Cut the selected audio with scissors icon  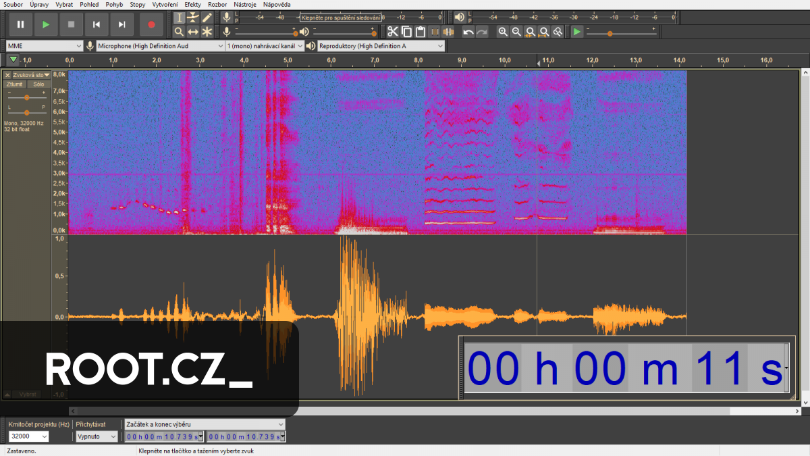coord(393,32)
